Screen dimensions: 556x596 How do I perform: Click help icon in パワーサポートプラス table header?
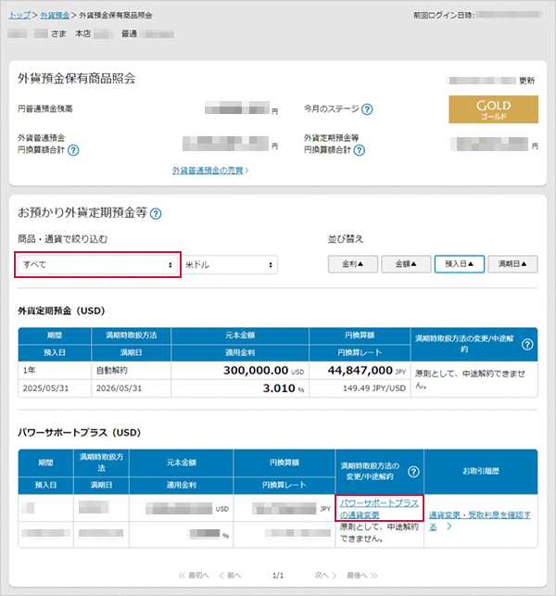point(413,471)
